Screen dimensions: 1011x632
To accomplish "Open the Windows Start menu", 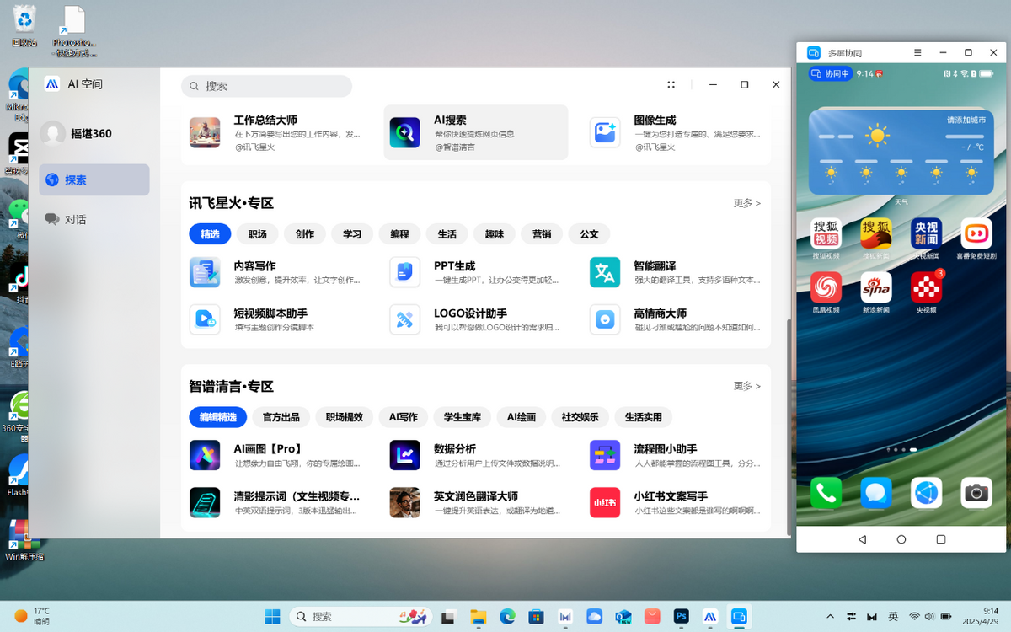I will [x=272, y=617].
